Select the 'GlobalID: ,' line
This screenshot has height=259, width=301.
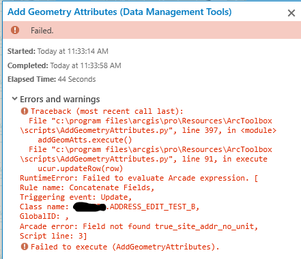[44, 216]
